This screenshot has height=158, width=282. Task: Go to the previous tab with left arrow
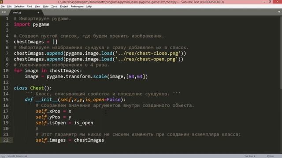pos(3,12)
